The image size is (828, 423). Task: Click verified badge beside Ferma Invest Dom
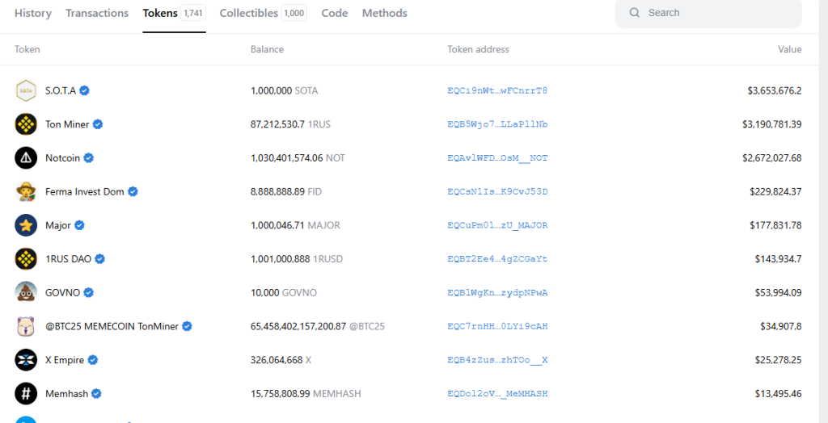click(133, 191)
